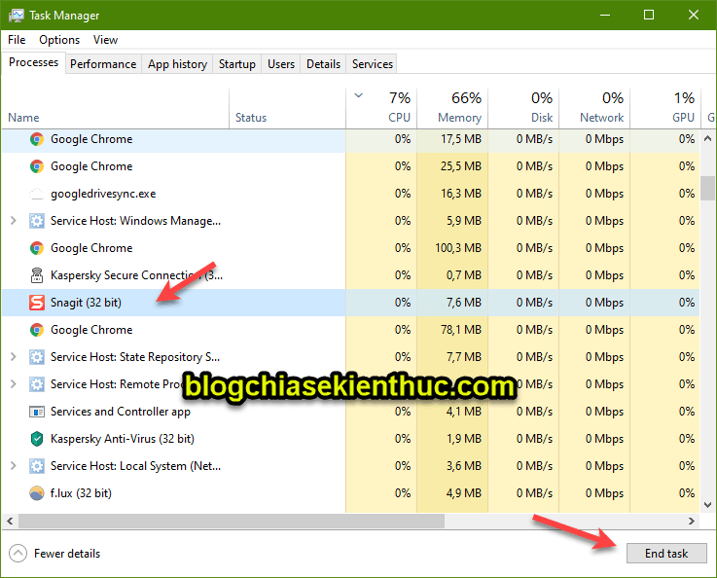717x578 pixels.
Task: Open the File menu
Action: pos(17,40)
